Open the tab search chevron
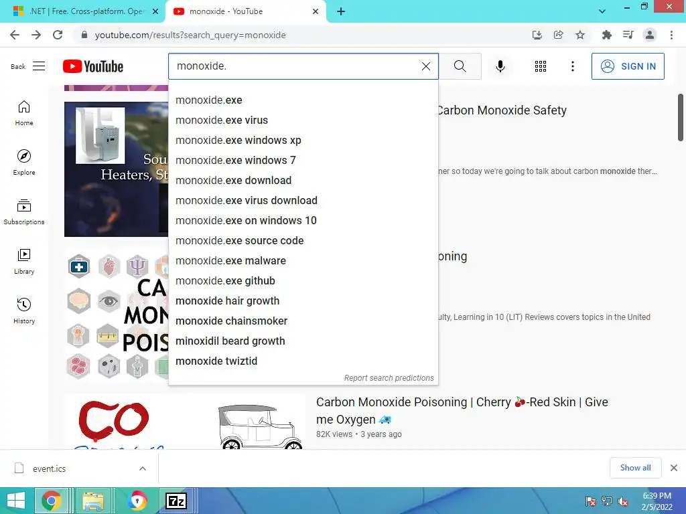Viewport: 686px width, 514px height. point(602,11)
